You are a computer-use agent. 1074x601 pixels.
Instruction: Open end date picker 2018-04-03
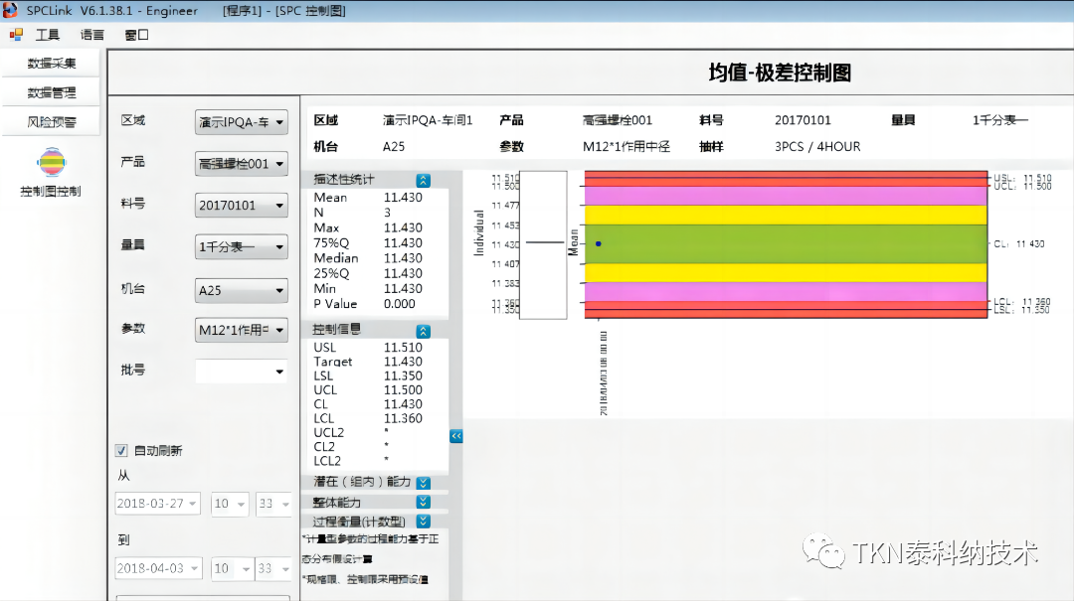click(x=157, y=568)
